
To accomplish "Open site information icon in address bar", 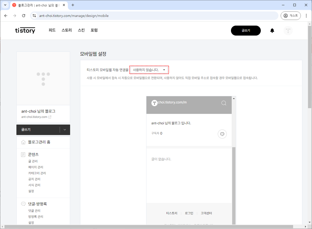I will tap(34, 16).
